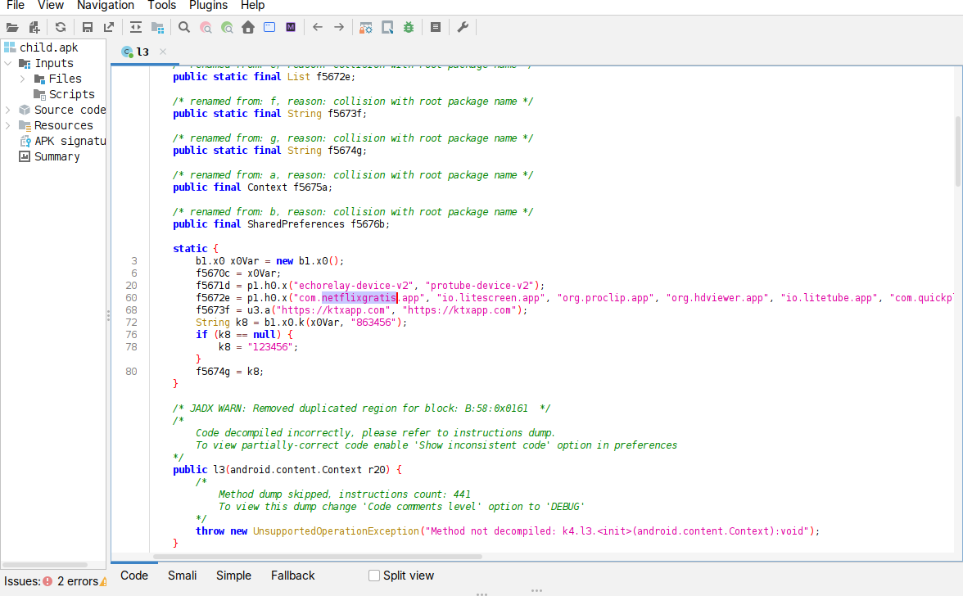This screenshot has height=596, width=963.
Task: Expand the Resources node
Action: tap(8, 125)
